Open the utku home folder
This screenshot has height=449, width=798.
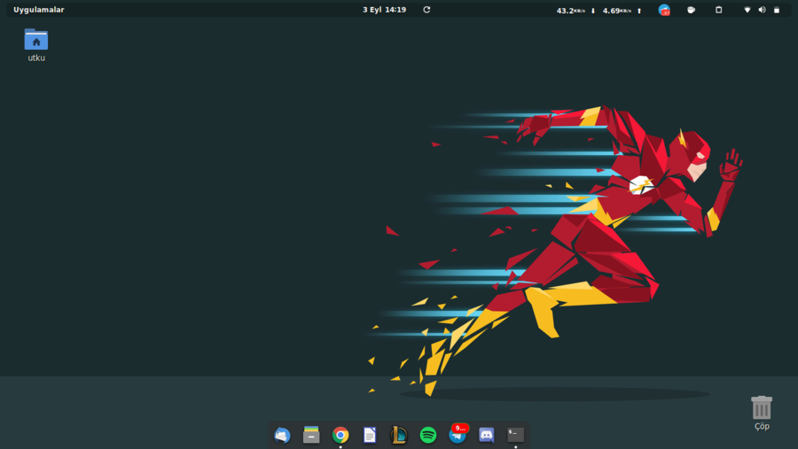36,41
